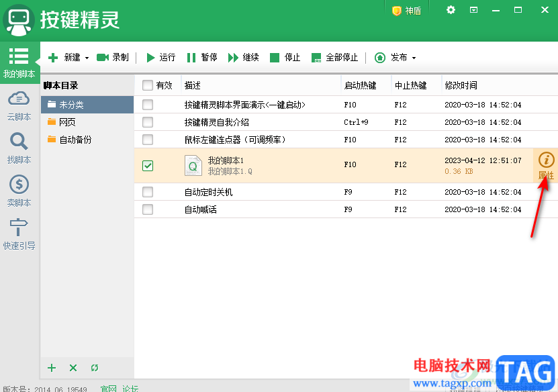The height and width of the screenshot is (392, 558).
Task: Expand the 发布 publish dropdown
Action: click(414, 58)
